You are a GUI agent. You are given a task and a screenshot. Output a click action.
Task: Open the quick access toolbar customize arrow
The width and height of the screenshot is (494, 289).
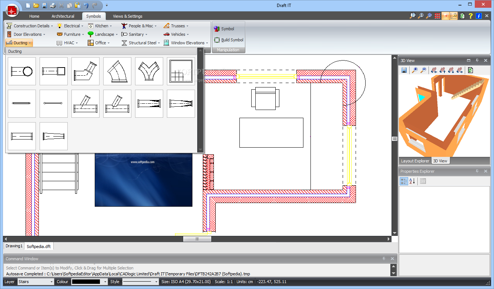(107, 5)
